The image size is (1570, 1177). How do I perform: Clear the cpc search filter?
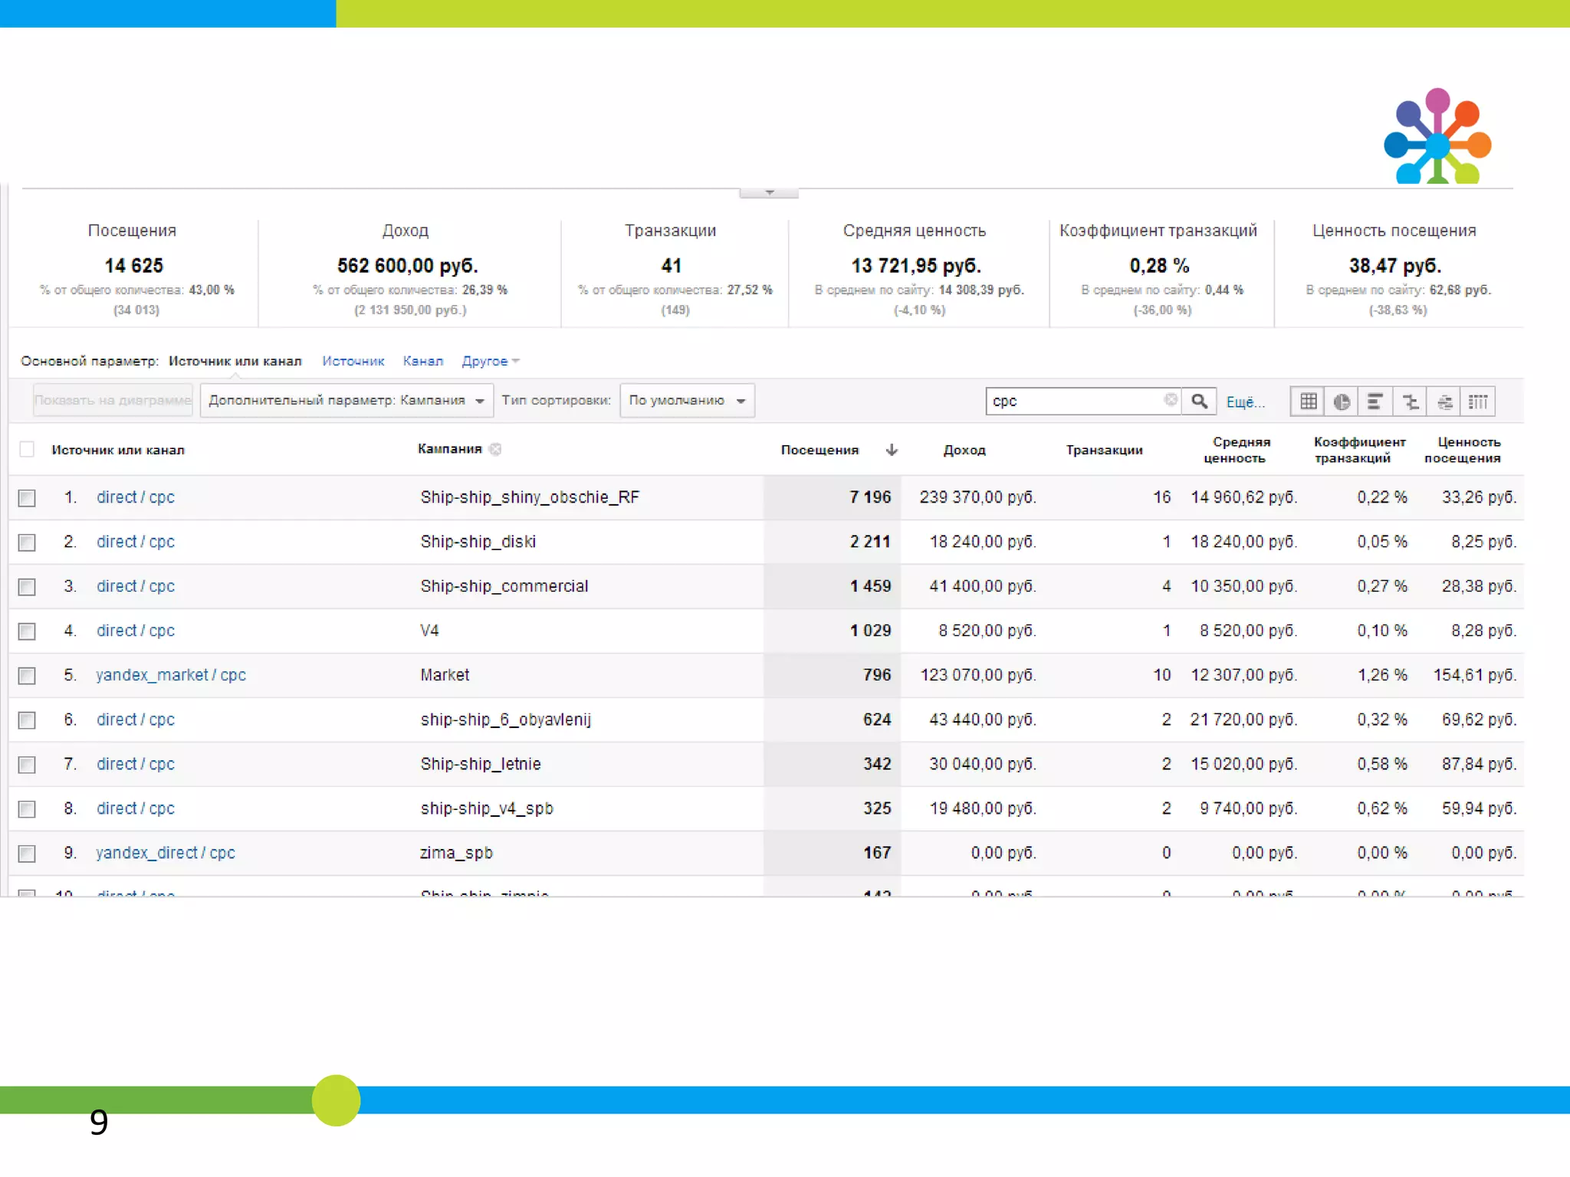[x=1171, y=399]
